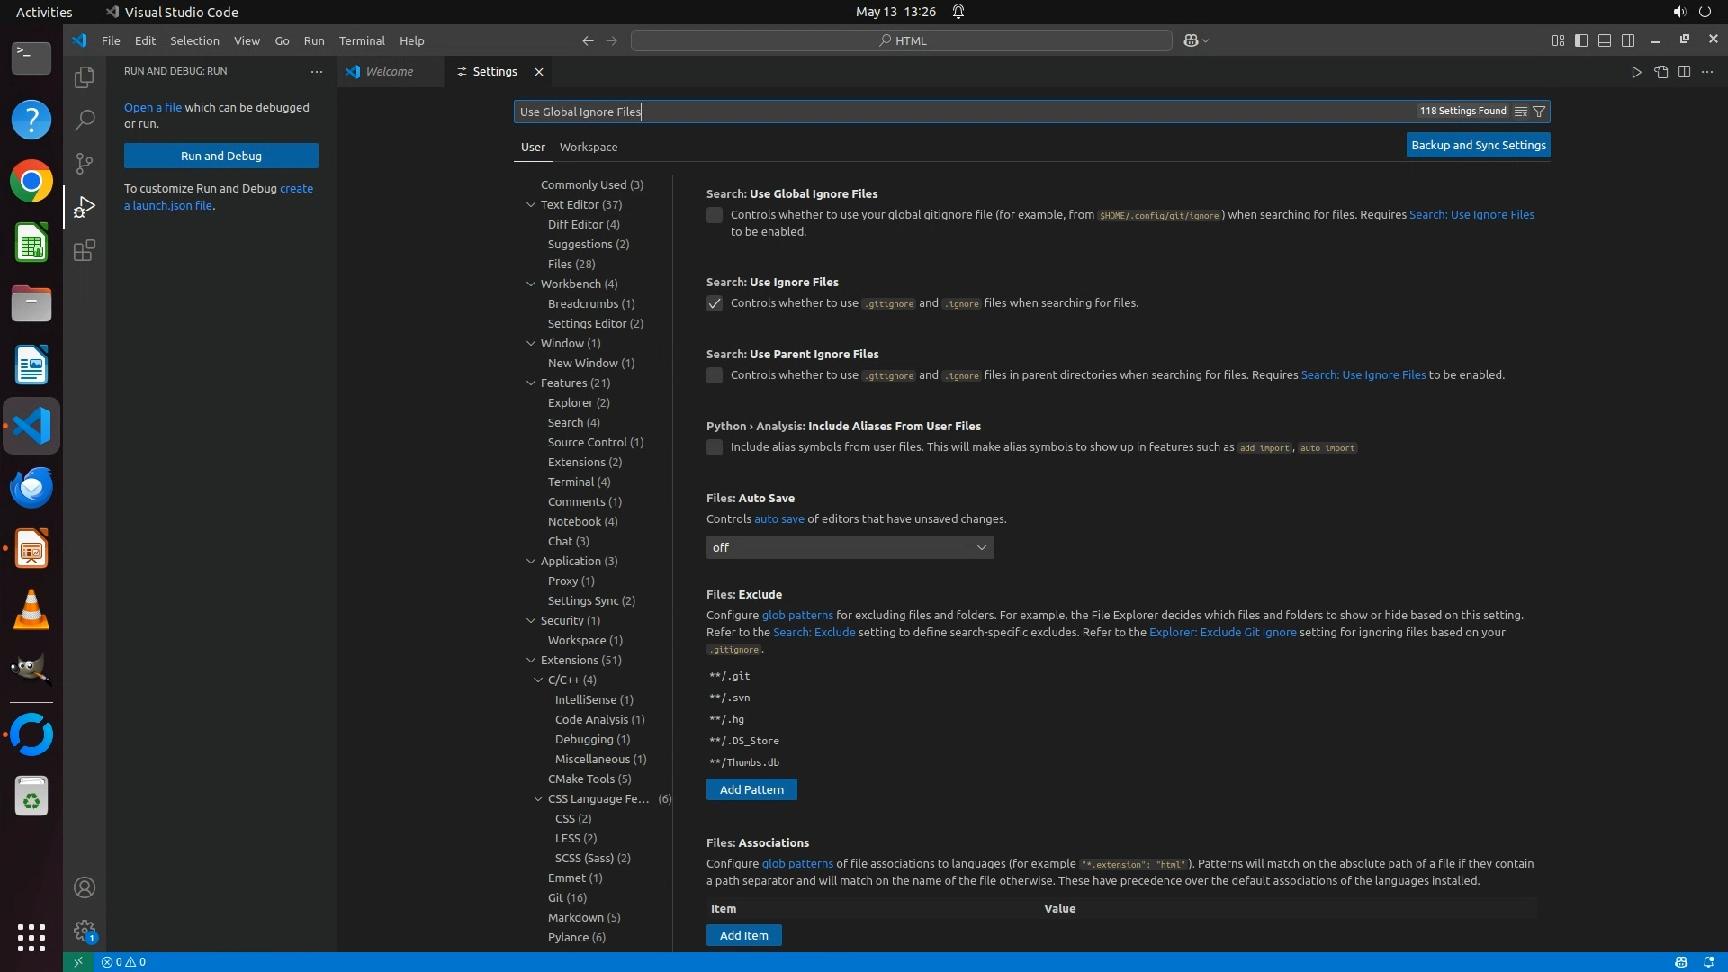Collapse the Text Editor tree group
The image size is (1728, 972).
point(531,204)
